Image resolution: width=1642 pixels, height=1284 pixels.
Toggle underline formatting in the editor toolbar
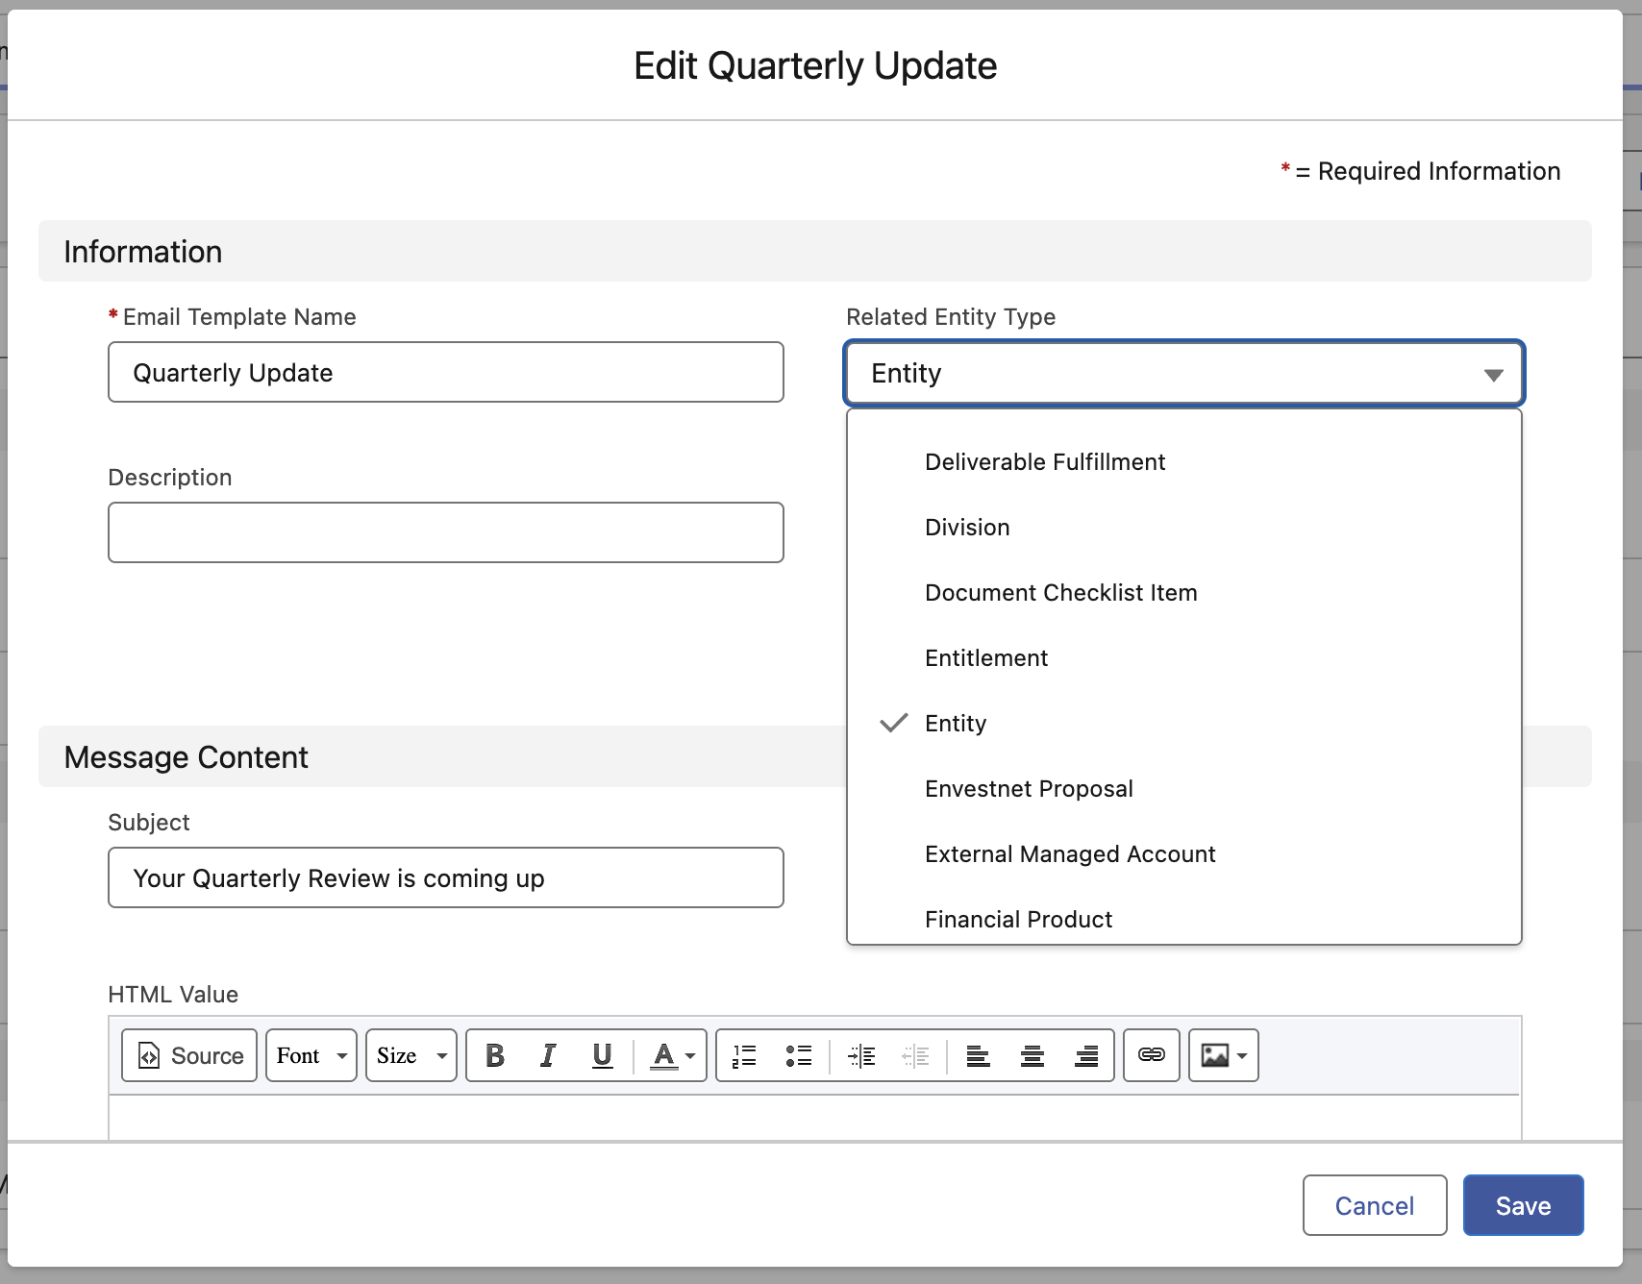click(x=602, y=1055)
